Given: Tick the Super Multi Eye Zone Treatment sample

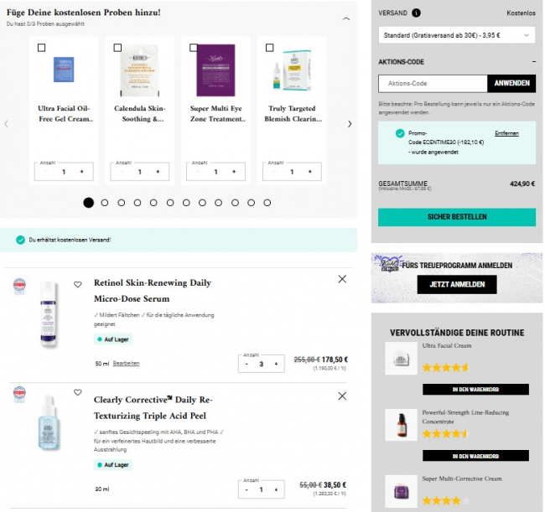Looking at the screenshot, I should point(193,48).
